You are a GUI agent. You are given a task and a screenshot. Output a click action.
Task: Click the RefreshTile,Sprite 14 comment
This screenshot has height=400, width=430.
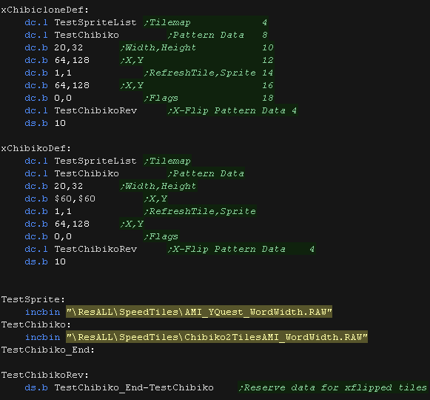(x=209, y=73)
